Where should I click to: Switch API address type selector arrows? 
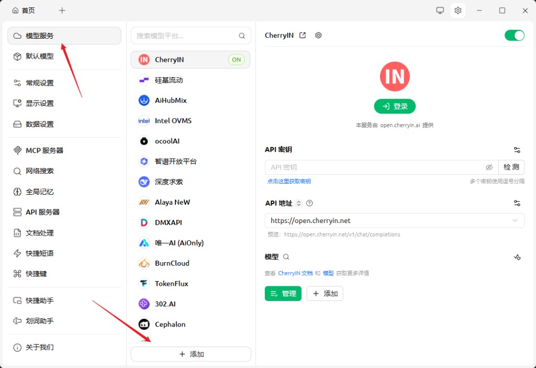[299, 203]
